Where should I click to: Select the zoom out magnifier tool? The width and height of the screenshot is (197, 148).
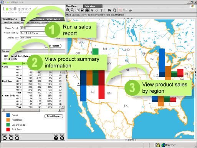click(73, 10)
